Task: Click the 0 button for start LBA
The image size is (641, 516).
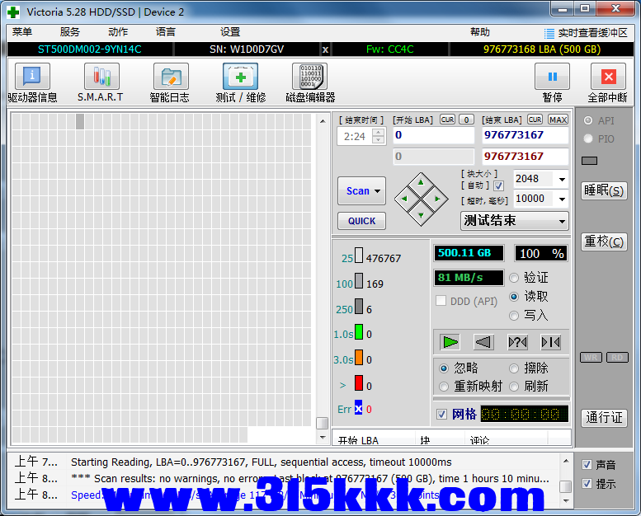Action: 466,120
